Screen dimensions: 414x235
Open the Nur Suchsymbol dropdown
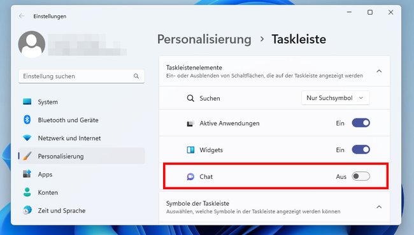335,98
